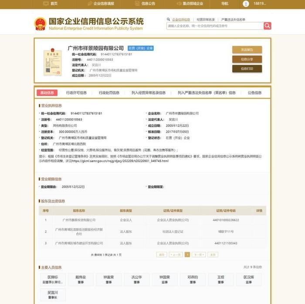
Task: Switch to the 行政处罚信息 tab
Action: (x=109, y=93)
